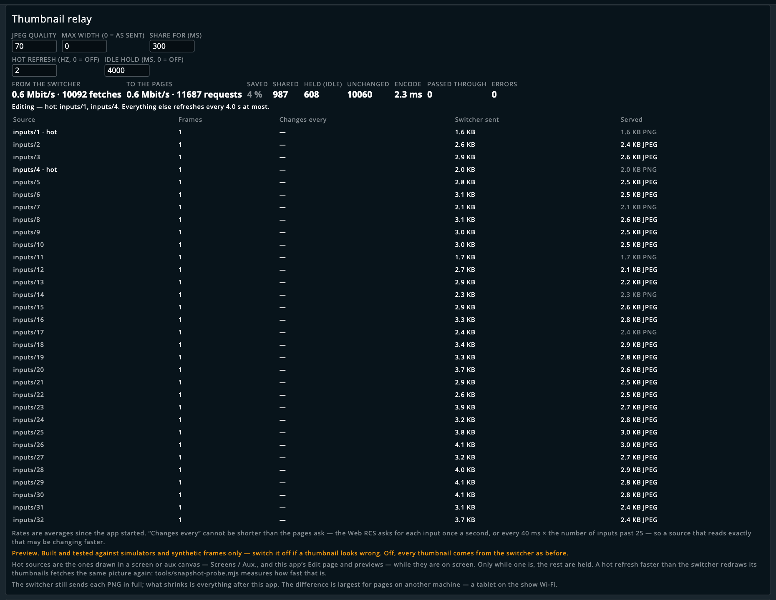This screenshot has height=600, width=776.
Task: Click the 'inputs/16' source name
Action: [28, 320]
